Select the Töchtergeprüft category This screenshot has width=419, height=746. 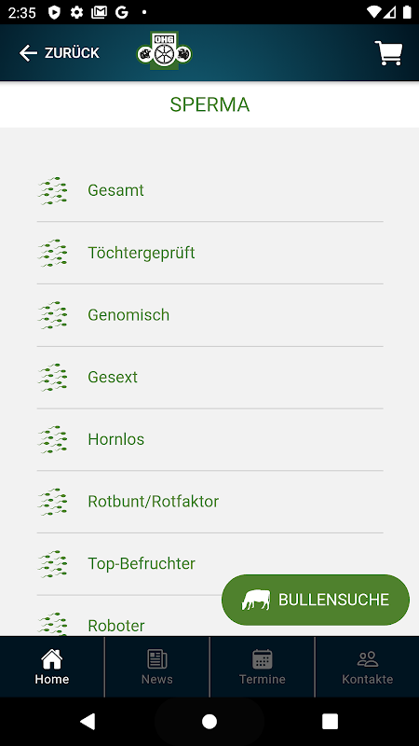coord(210,253)
